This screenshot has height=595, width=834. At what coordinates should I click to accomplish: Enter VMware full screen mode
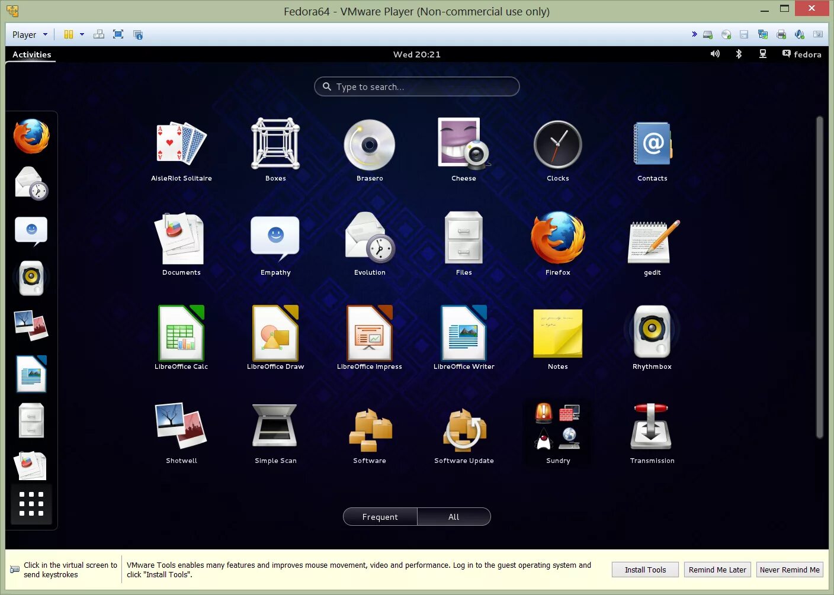(118, 34)
